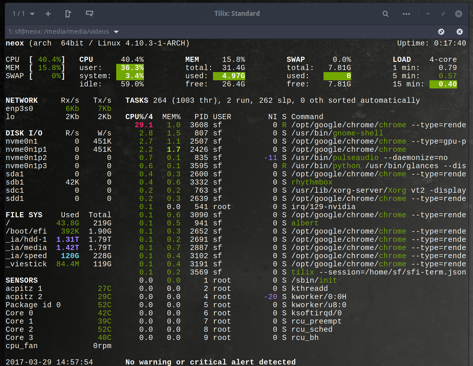Click nice value -20 for kworker/0:0H
The width and height of the screenshot is (473, 366).
pyautogui.click(x=271, y=297)
